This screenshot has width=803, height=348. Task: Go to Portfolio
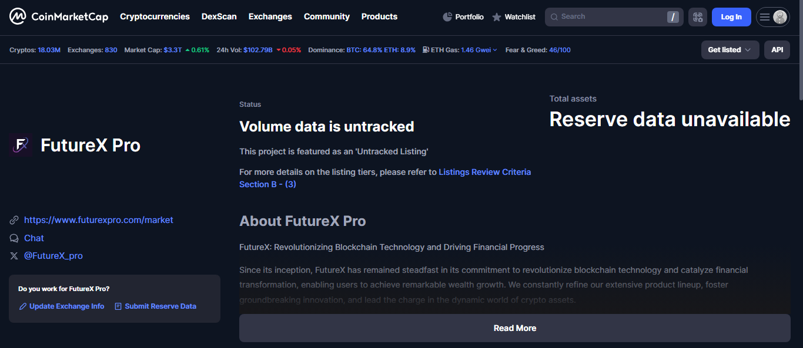(x=463, y=17)
